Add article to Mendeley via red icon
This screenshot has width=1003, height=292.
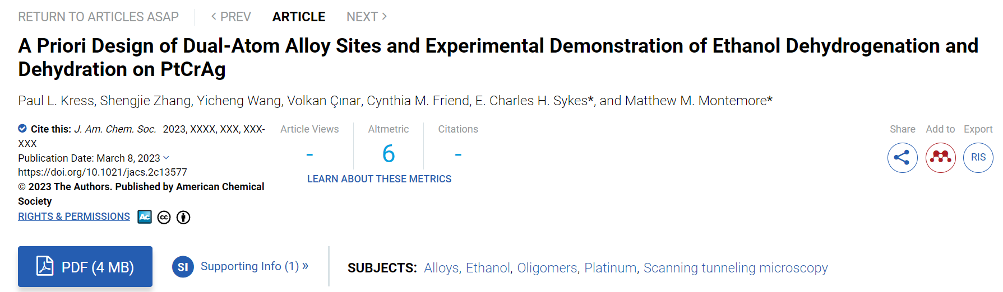coord(940,158)
